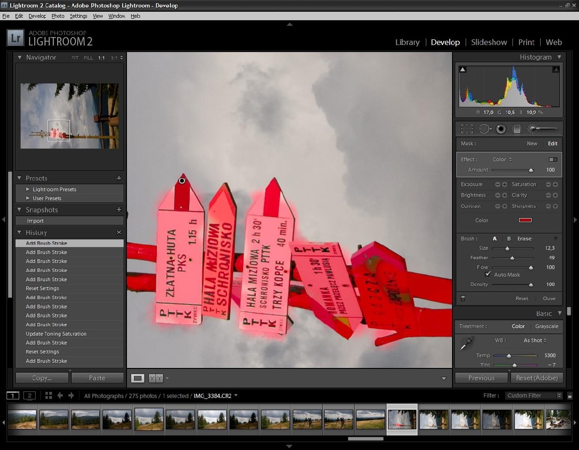This screenshot has height=450, width=579.
Task: Open the WB As Shot dropdown
Action: (x=535, y=340)
